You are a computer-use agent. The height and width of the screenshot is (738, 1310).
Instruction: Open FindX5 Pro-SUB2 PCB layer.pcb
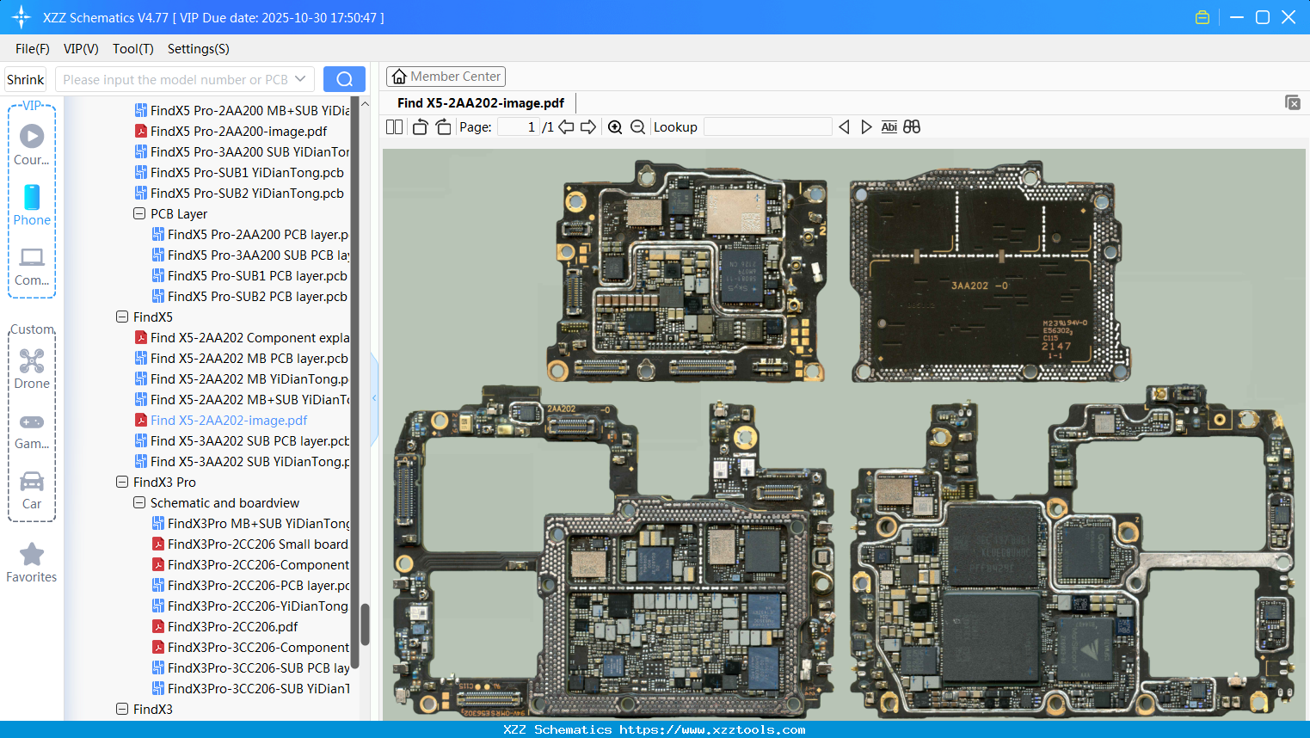250,296
